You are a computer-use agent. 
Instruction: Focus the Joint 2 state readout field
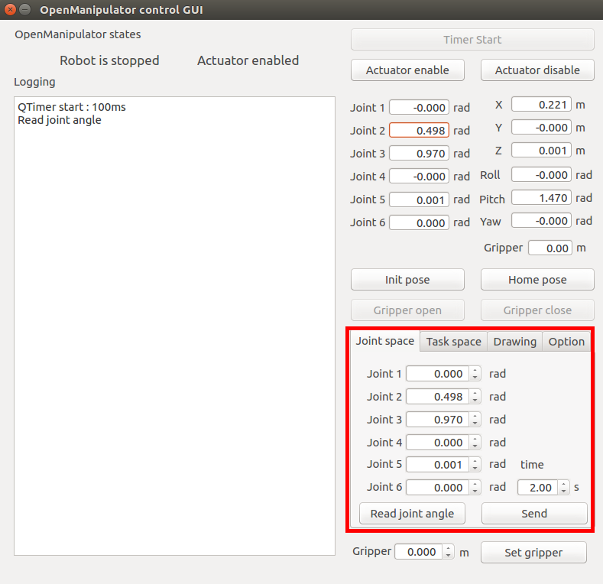click(419, 131)
